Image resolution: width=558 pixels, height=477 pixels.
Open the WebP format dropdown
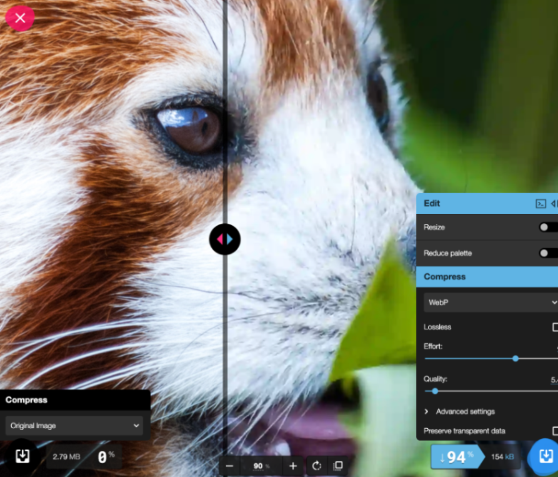click(x=491, y=303)
